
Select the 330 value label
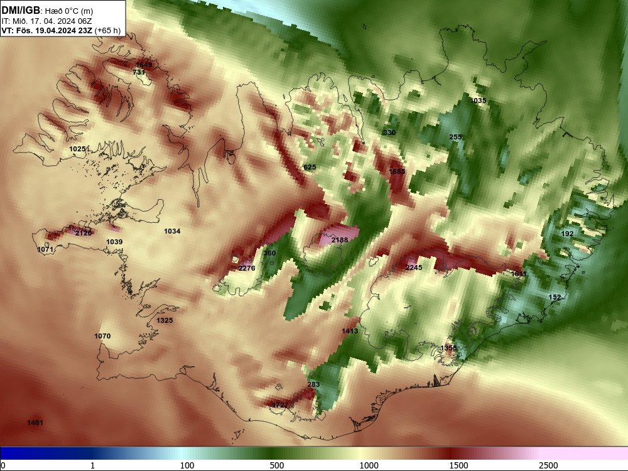pos(389,133)
